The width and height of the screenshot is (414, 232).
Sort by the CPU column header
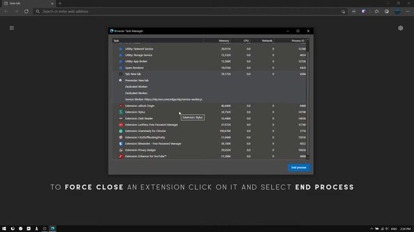click(x=246, y=41)
